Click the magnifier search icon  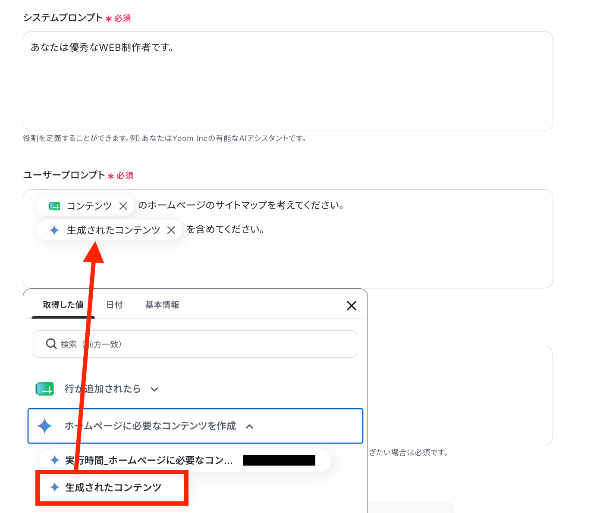coord(51,344)
